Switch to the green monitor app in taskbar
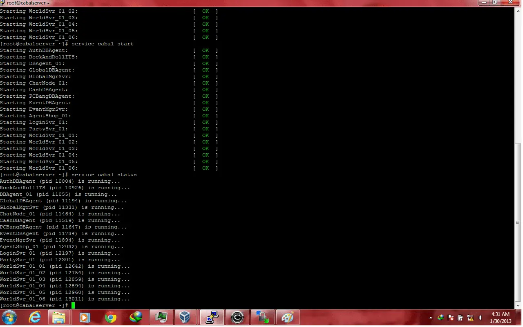Viewport: 523px width, 327px height. point(161,317)
